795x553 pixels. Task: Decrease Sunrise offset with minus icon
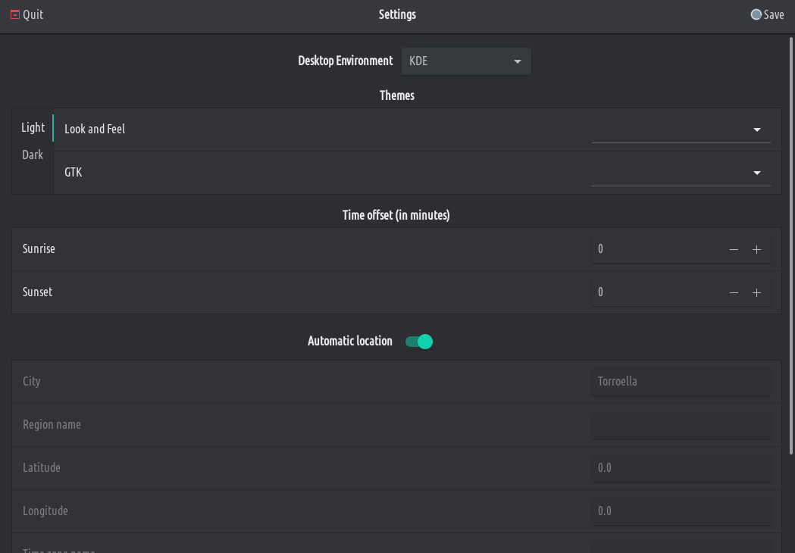click(x=734, y=250)
